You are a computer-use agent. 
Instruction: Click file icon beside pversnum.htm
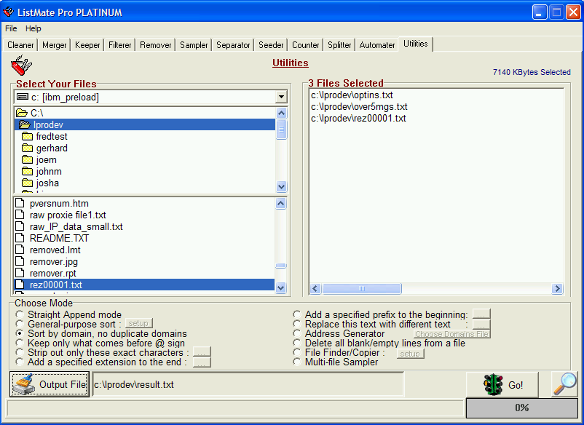point(20,203)
